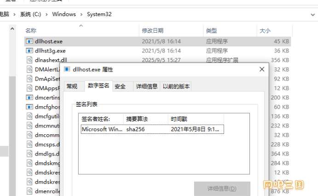Click dllhost.exe date 2021/5/8 16:14
Screen dimensions: 318x196
(161, 41)
